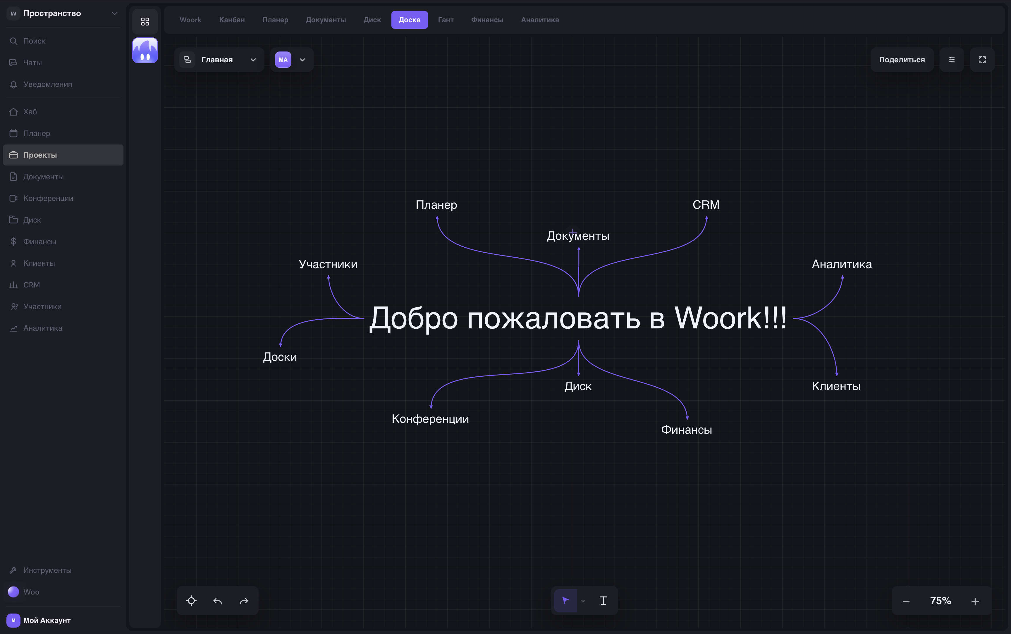Image resolution: width=1011 pixels, height=634 pixels.
Task: Expand the Главная board dropdown
Action: click(253, 60)
